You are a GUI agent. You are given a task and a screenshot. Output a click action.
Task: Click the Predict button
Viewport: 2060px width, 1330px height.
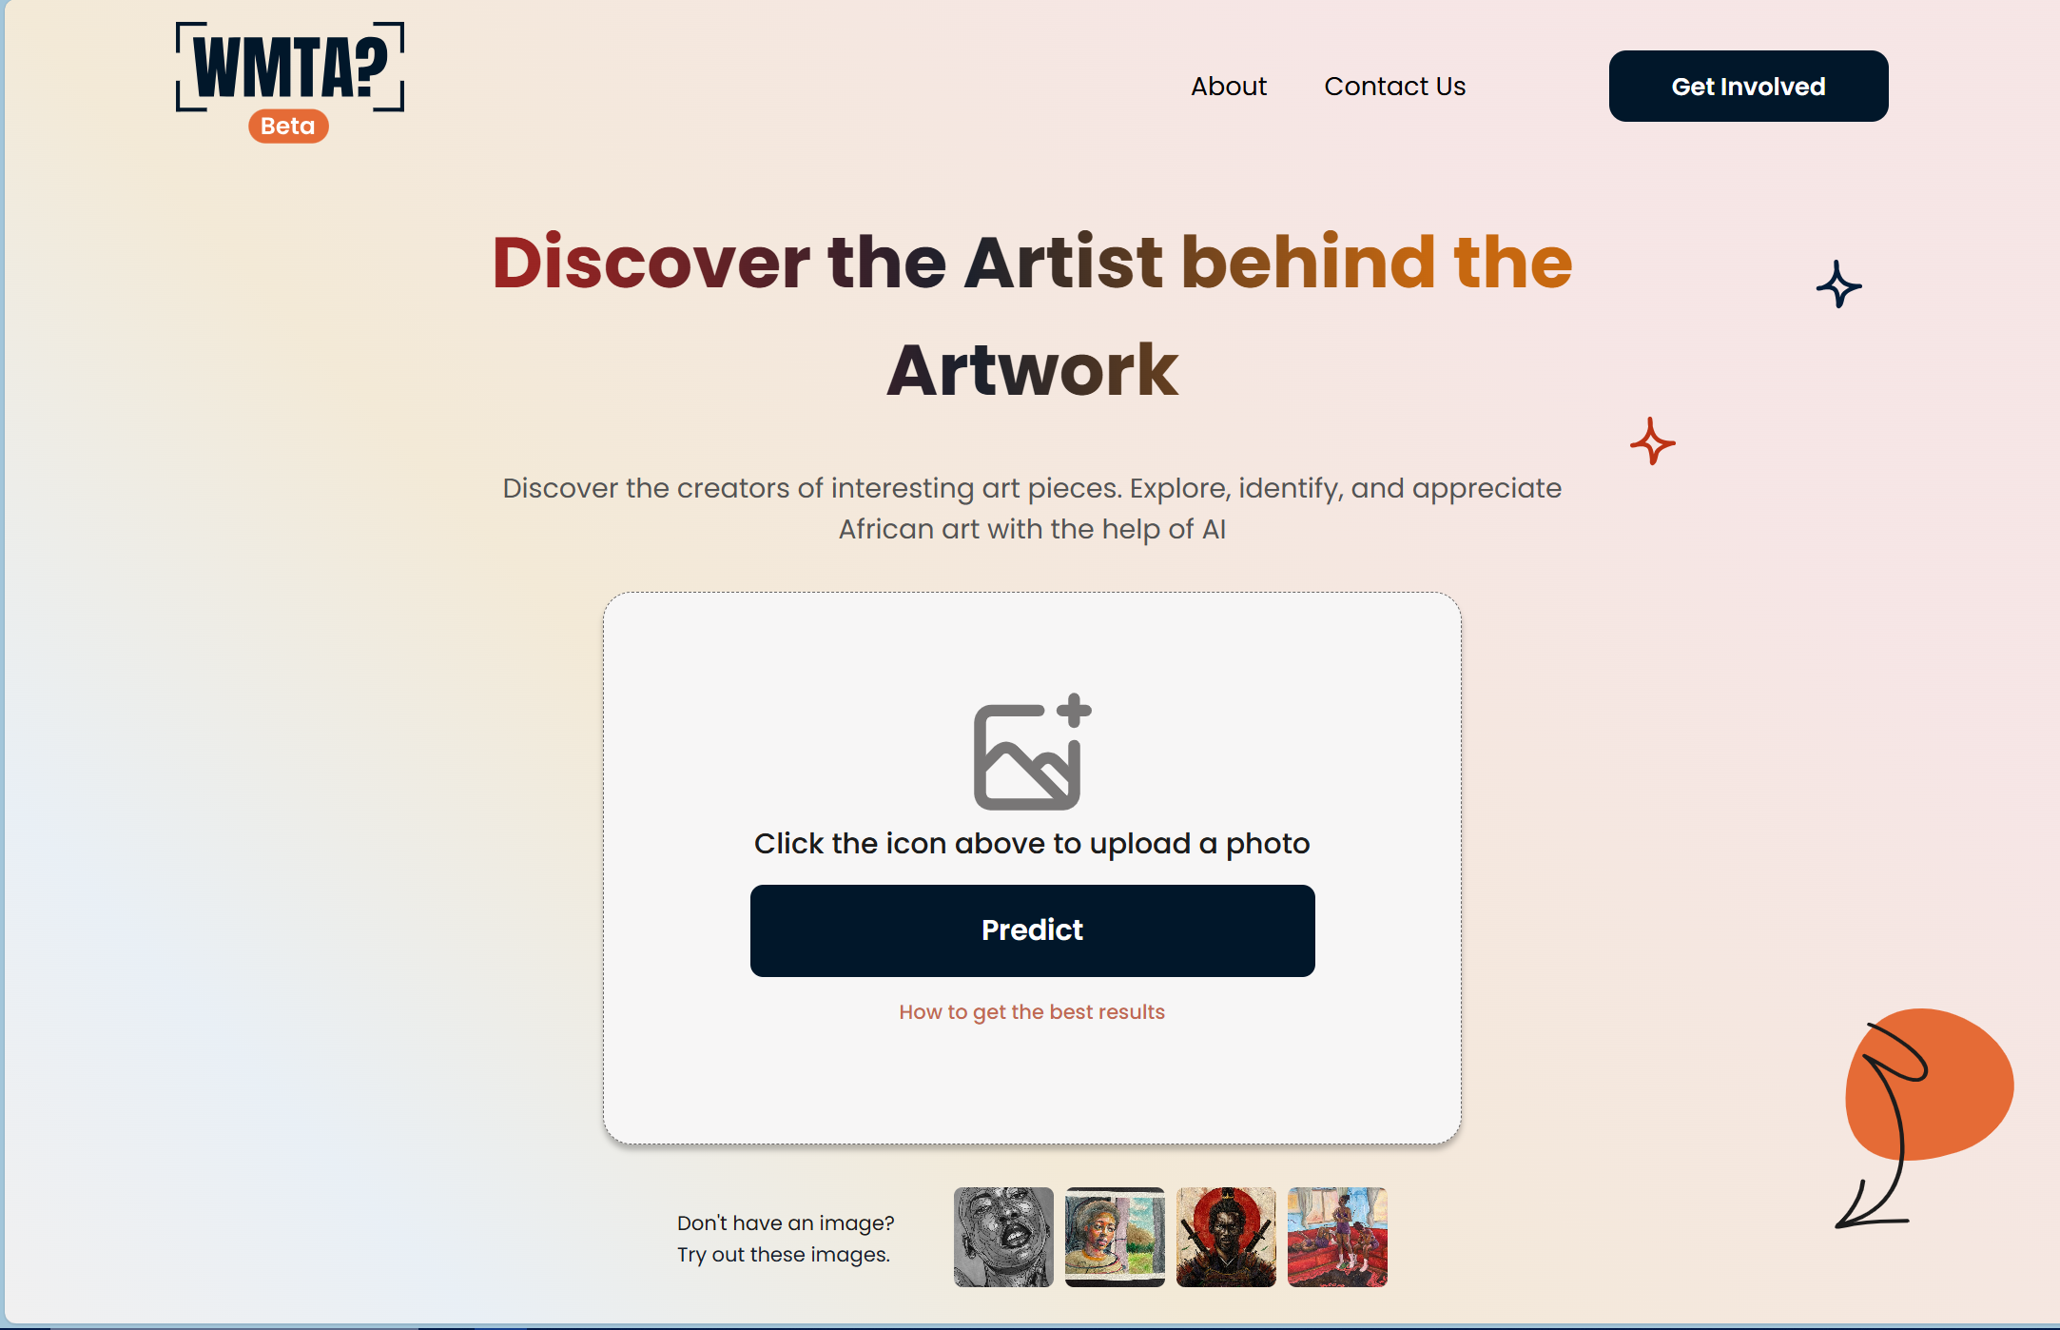click(1032, 930)
